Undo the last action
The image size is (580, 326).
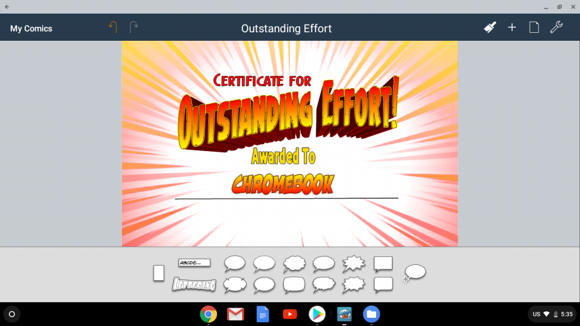tap(113, 27)
